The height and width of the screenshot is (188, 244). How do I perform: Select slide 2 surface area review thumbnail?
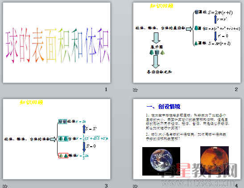point(187,43)
